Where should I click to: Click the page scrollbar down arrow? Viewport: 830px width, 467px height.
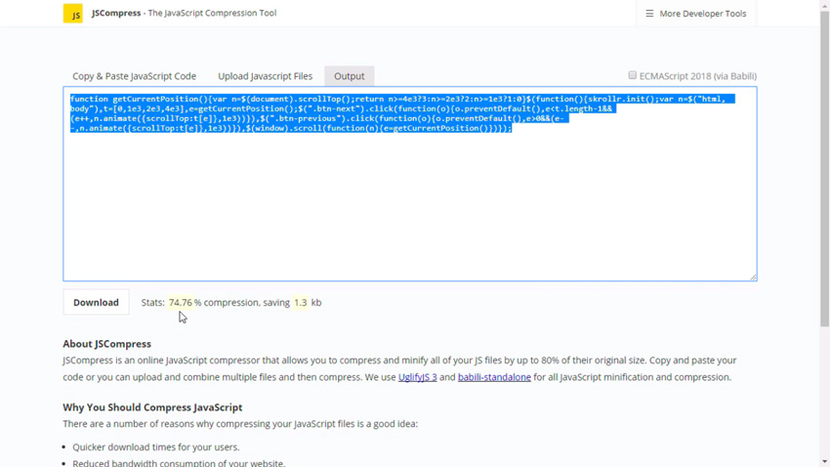pos(824,461)
